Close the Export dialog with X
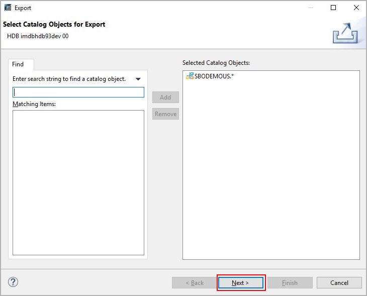This screenshot has height=296, width=367. pyautogui.click(x=356, y=8)
